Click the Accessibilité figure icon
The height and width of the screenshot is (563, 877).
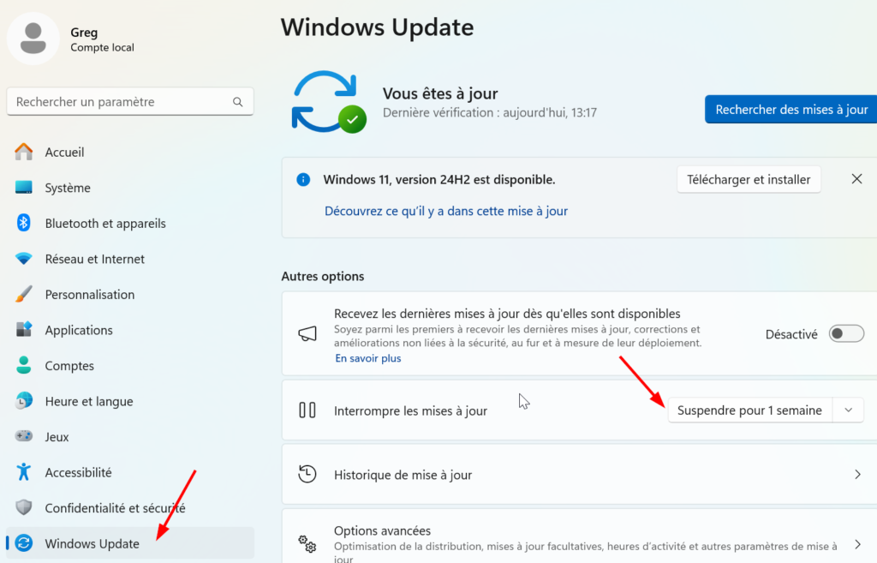[23, 472]
